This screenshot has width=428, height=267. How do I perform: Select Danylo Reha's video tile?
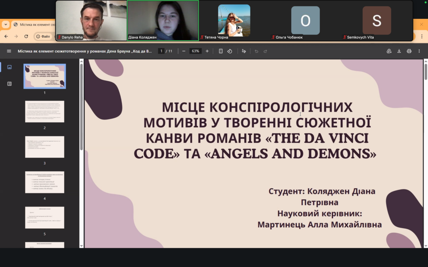coord(91,20)
